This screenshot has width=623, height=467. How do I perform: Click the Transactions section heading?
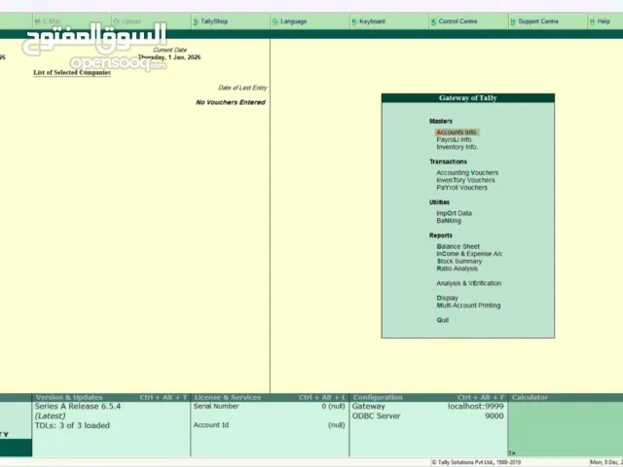(448, 162)
